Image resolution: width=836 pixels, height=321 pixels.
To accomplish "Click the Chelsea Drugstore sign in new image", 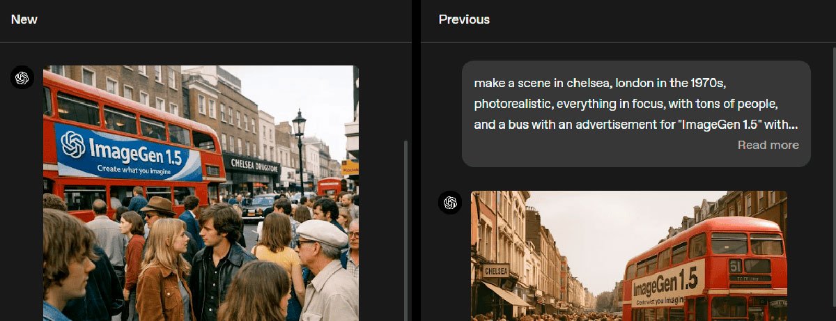I will coord(251,165).
